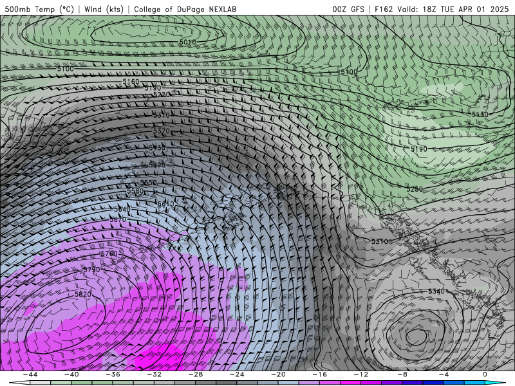
Task: Click the 5370 contour label
Action: click(x=162, y=131)
